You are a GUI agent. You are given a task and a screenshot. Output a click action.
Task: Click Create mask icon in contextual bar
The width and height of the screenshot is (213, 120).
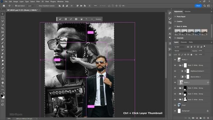click(76, 19)
